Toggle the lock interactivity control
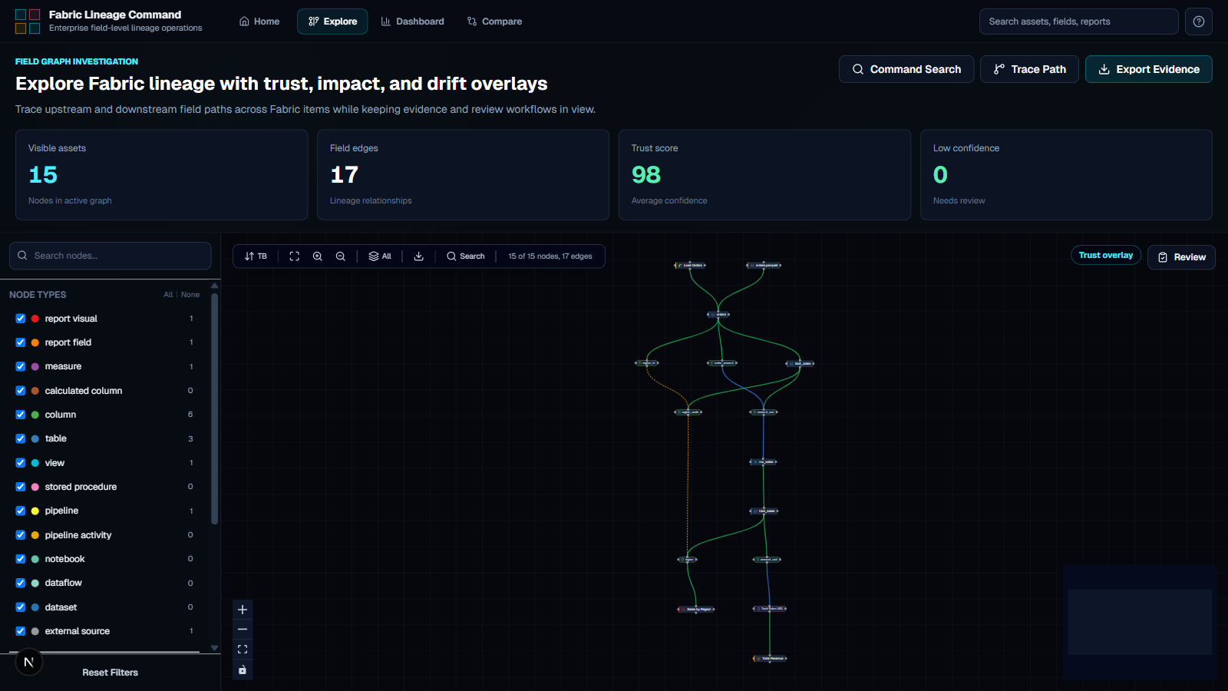Viewport: 1228px width, 691px height. tap(243, 670)
